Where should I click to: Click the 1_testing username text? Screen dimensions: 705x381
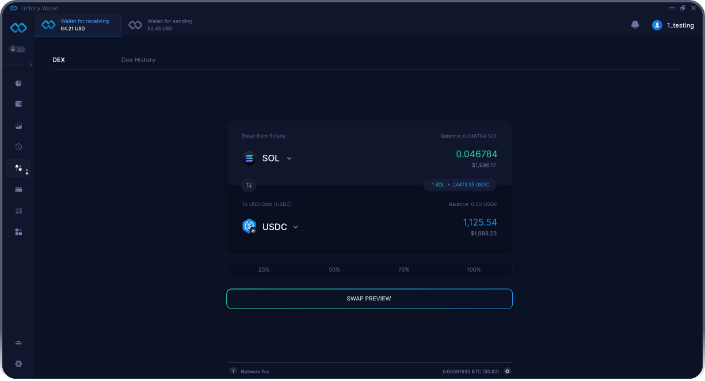(x=680, y=26)
